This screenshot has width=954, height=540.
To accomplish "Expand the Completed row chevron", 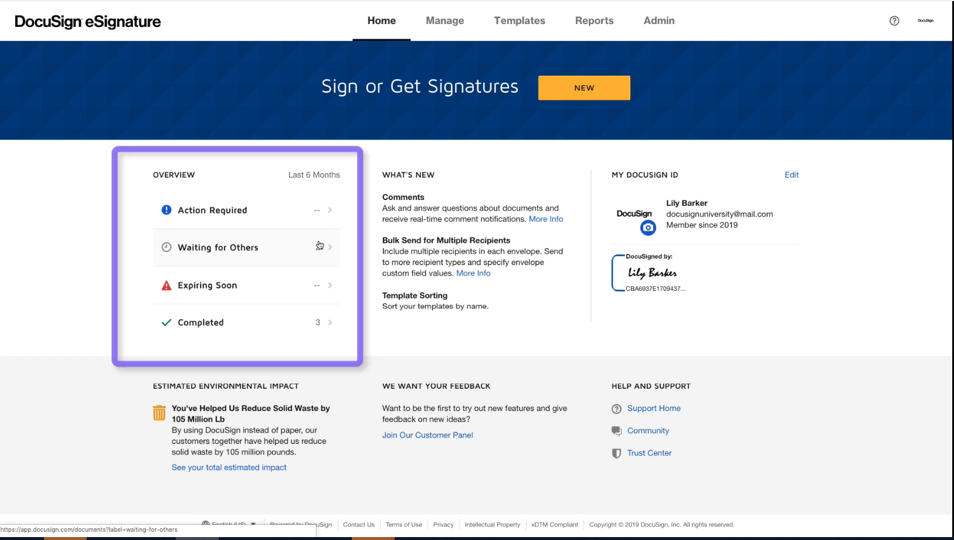I will (330, 322).
